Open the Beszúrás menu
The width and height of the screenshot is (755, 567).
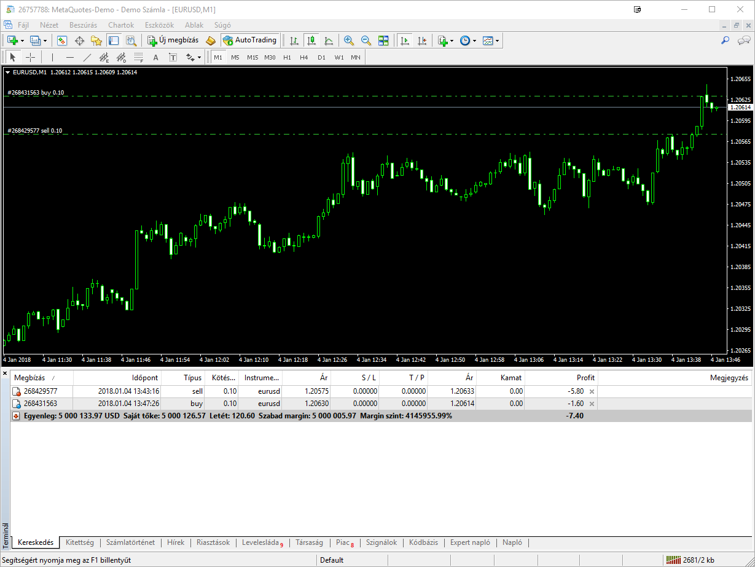[x=83, y=25]
